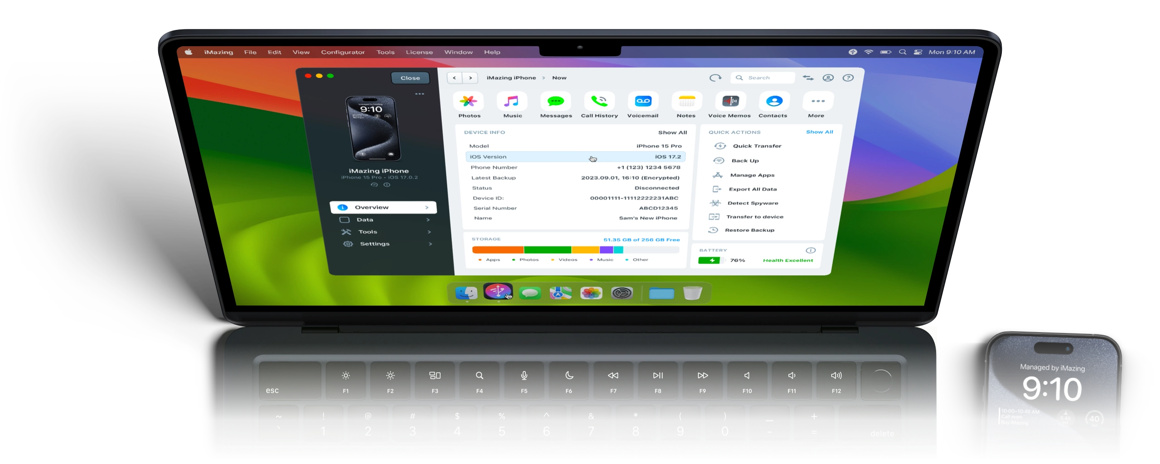Open the Call History icon
The height and width of the screenshot is (464, 1160).
599,101
